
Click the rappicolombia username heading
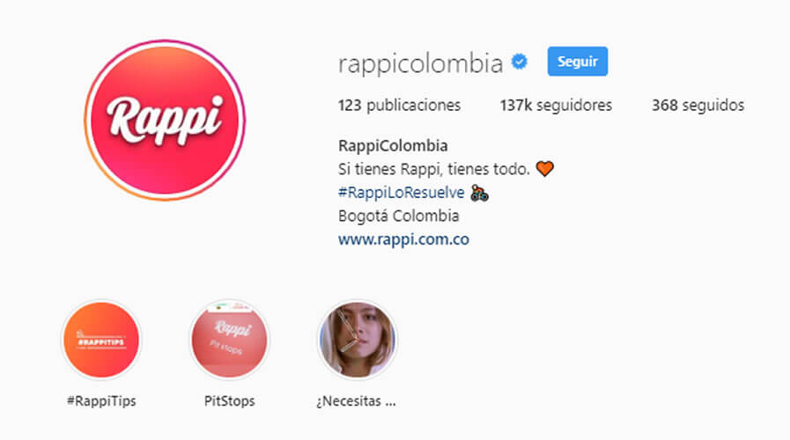pos(420,64)
